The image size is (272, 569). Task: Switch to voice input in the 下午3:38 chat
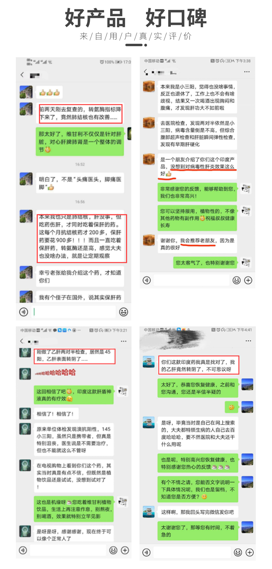pyautogui.click(x=147, y=280)
